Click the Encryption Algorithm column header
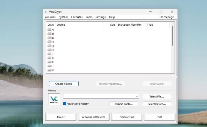The image size is (207, 127). point(131,25)
